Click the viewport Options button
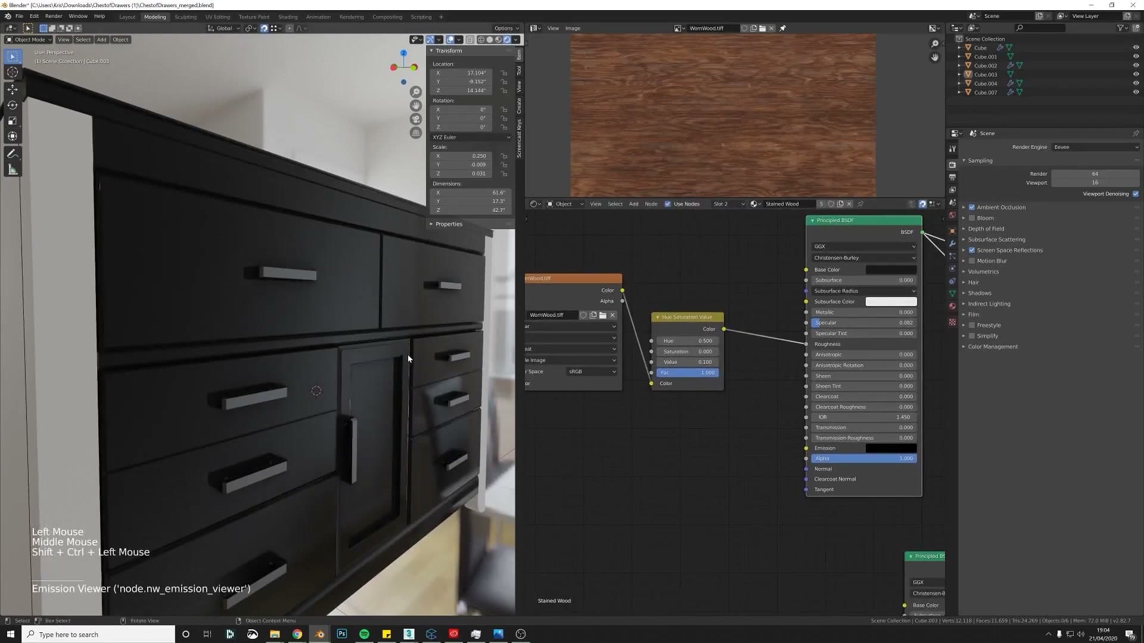1144x643 pixels. (506, 28)
